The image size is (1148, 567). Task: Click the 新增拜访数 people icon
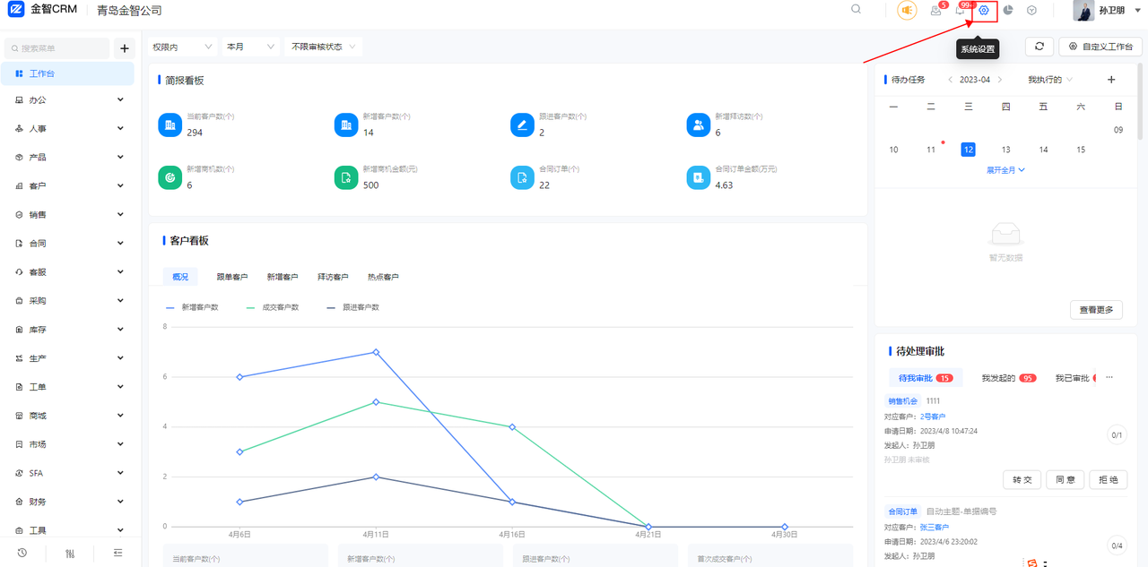pos(699,125)
